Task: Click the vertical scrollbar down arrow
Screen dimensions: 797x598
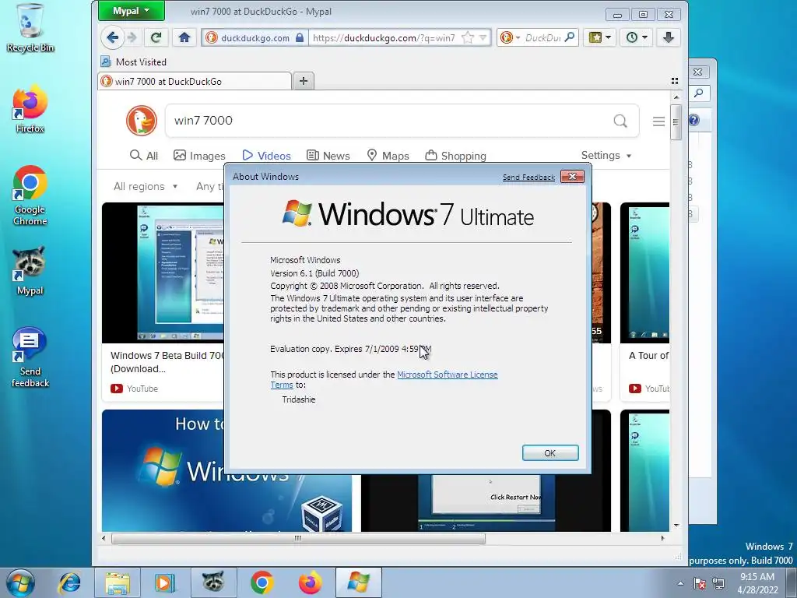Action: pyautogui.click(x=676, y=526)
